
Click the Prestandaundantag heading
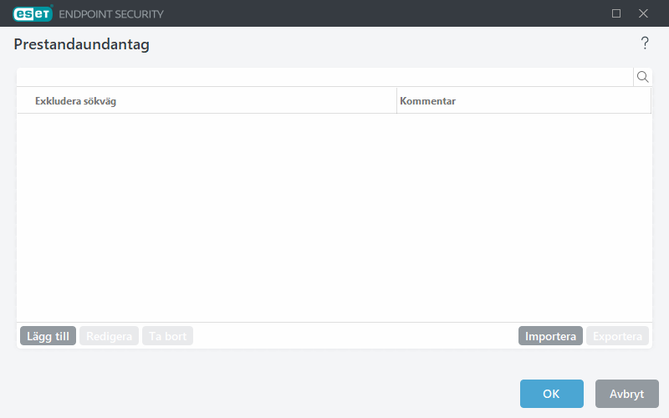coord(82,45)
